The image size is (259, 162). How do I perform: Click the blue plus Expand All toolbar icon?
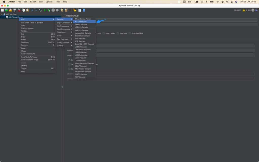[x=32, y=10]
